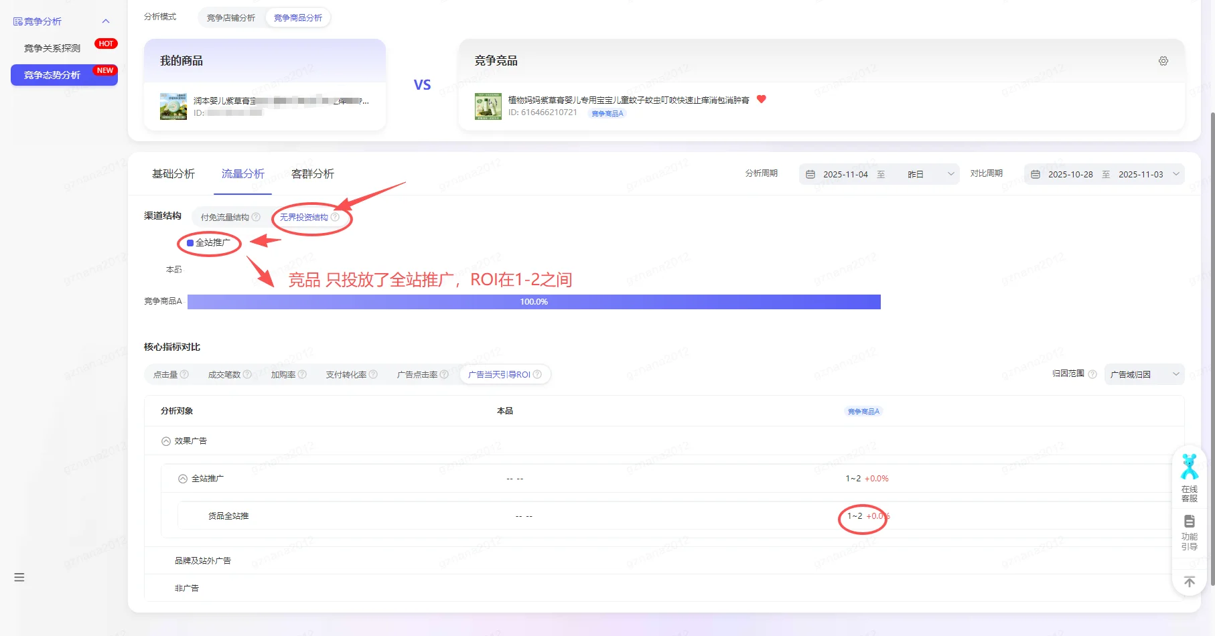Click the 2025-11-04 start date field

(x=845, y=174)
